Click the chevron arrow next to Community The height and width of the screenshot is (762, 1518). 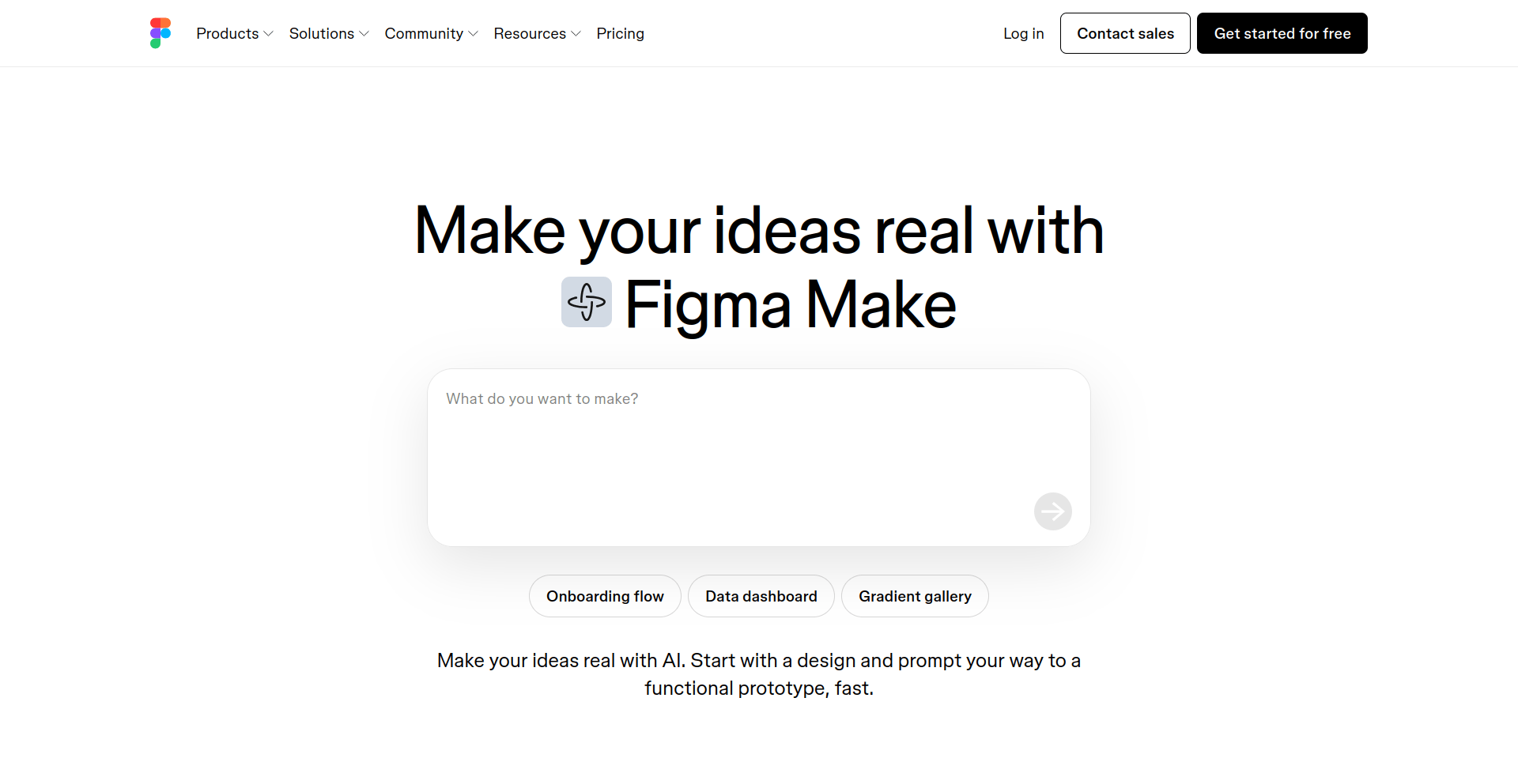pyautogui.click(x=474, y=34)
